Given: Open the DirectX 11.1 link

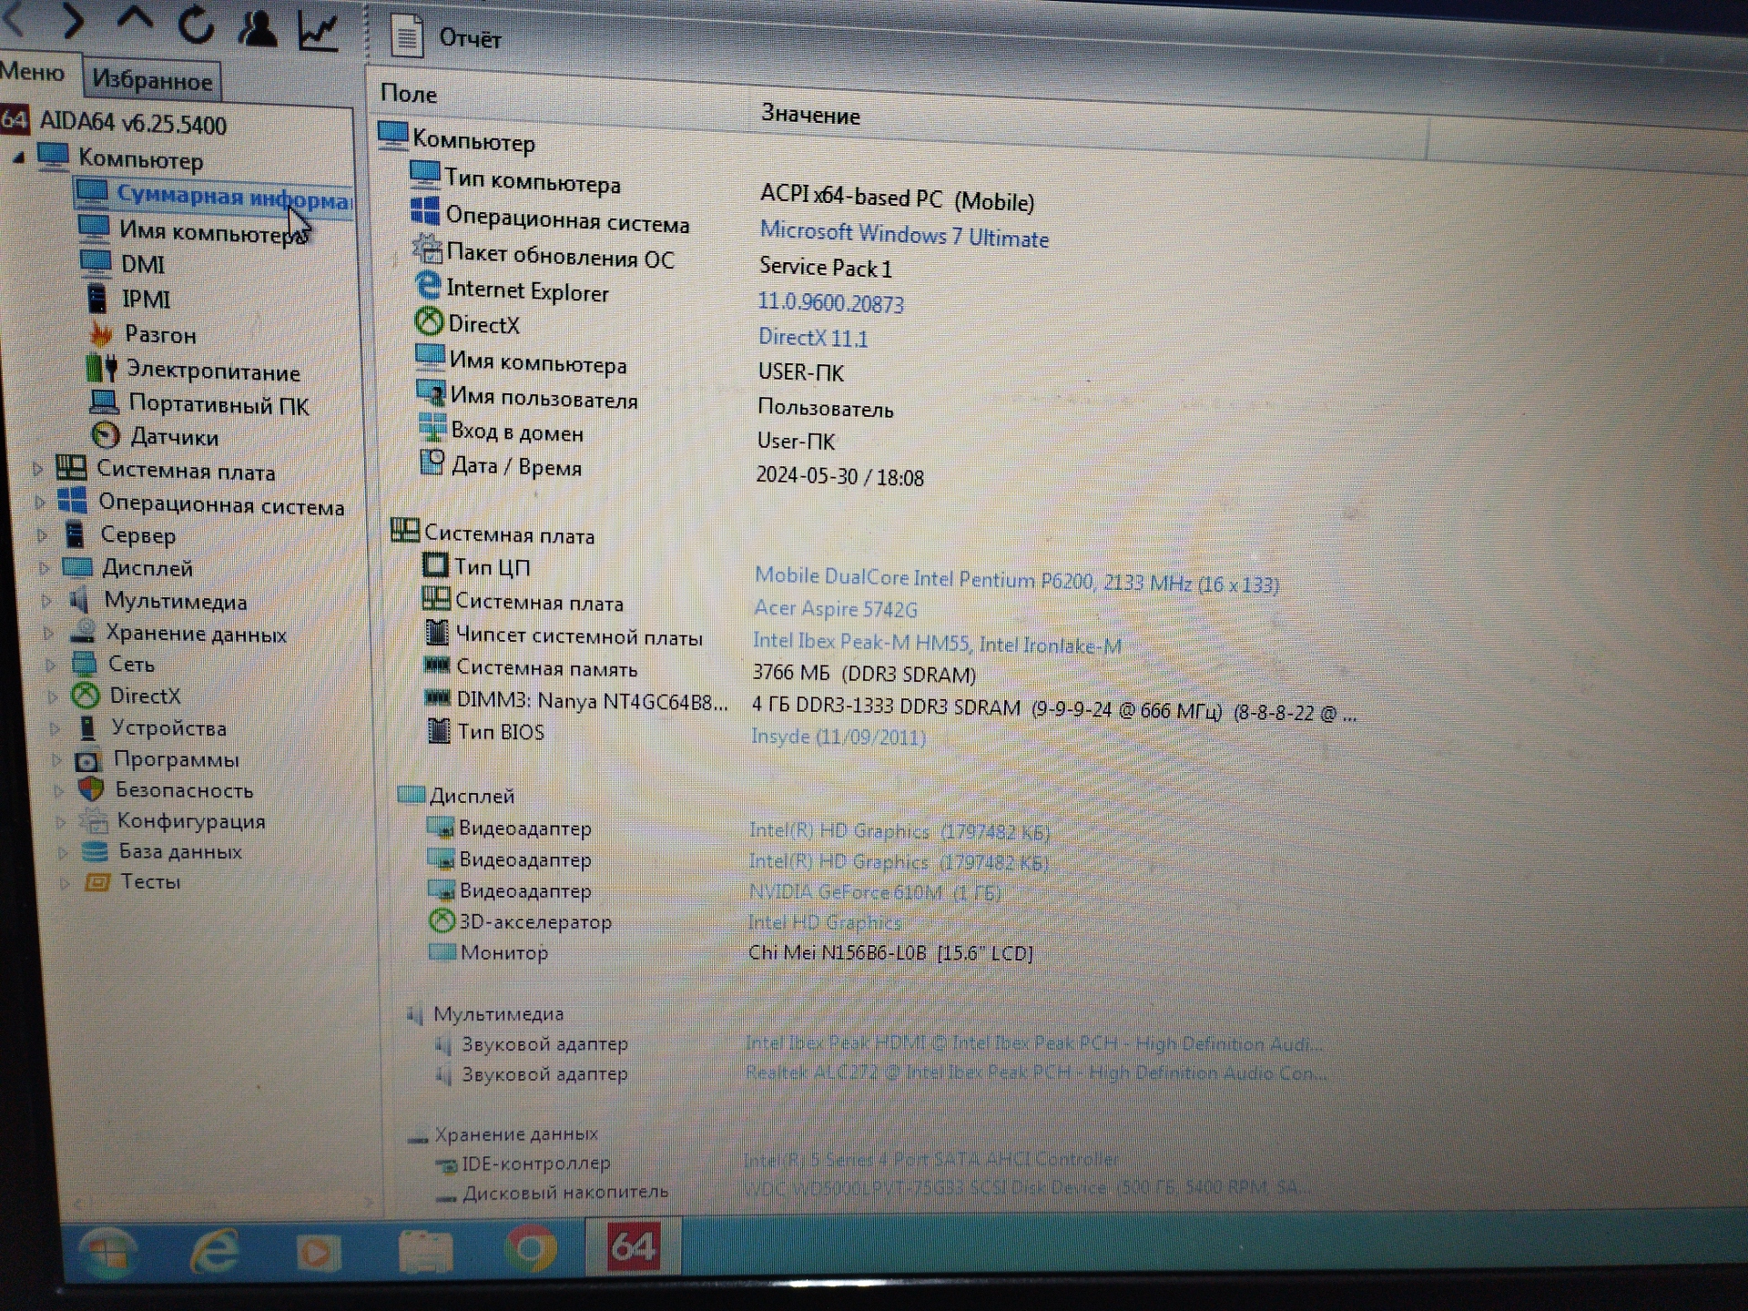Looking at the screenshot, I should [x=813, y=338].
